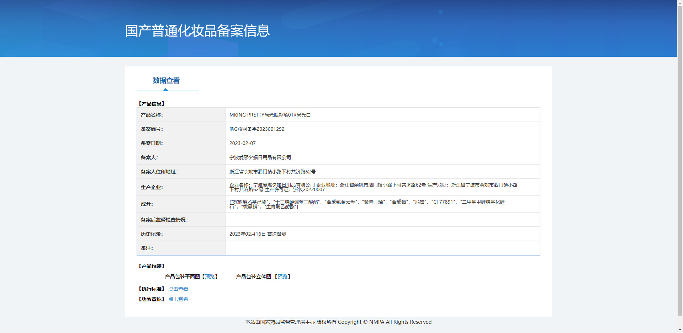Click the 浙G妆网备字2023001292 filing number
This screenshot has height=333, width=683.
pos(257,129)
